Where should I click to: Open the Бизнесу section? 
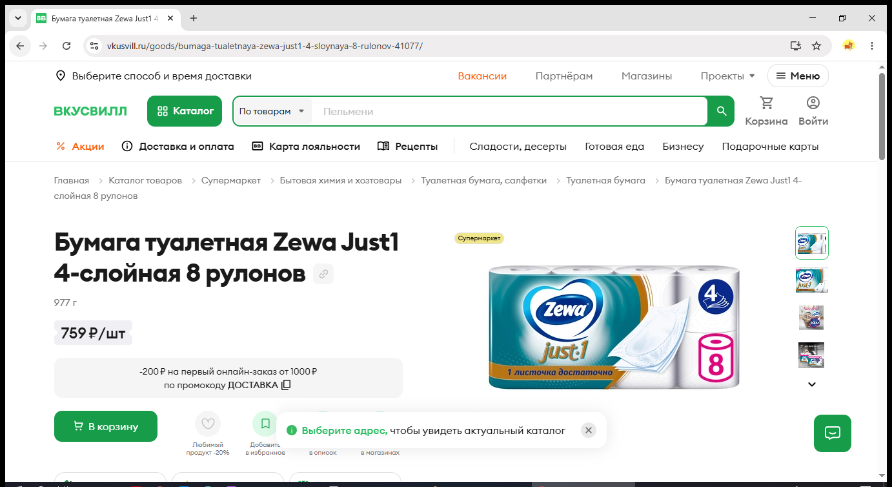[683, 147]
